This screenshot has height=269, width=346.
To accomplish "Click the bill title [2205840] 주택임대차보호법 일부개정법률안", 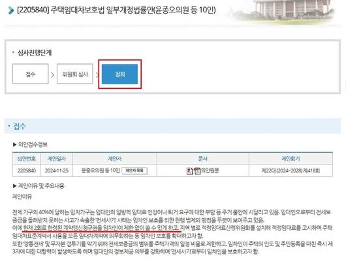I will coord(116,10).
